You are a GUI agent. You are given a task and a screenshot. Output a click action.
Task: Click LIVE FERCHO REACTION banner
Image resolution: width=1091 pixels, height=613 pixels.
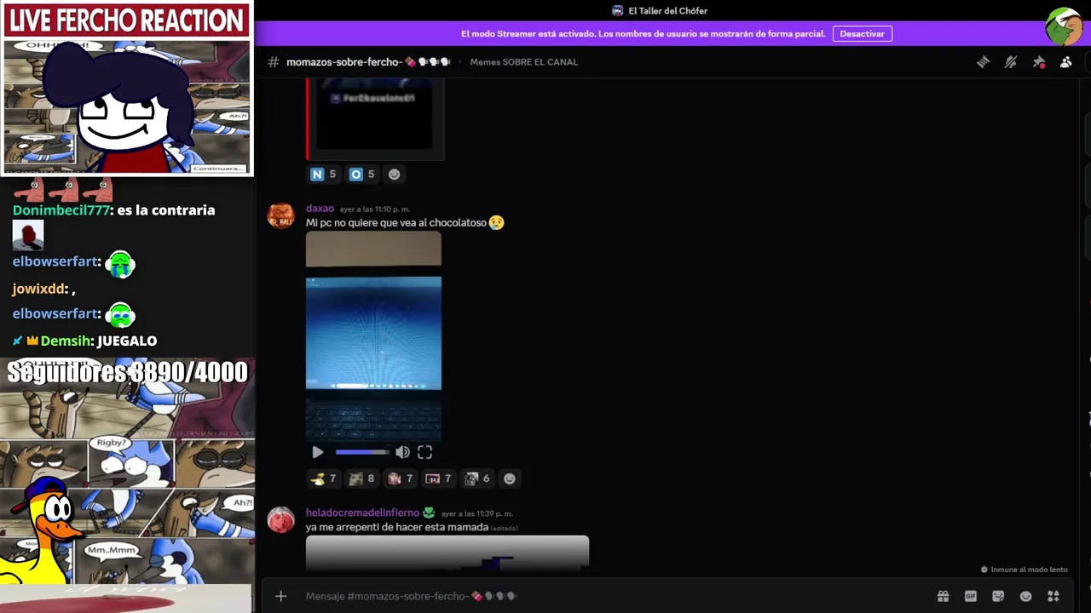pyautogui.click(x=126, y=20)
